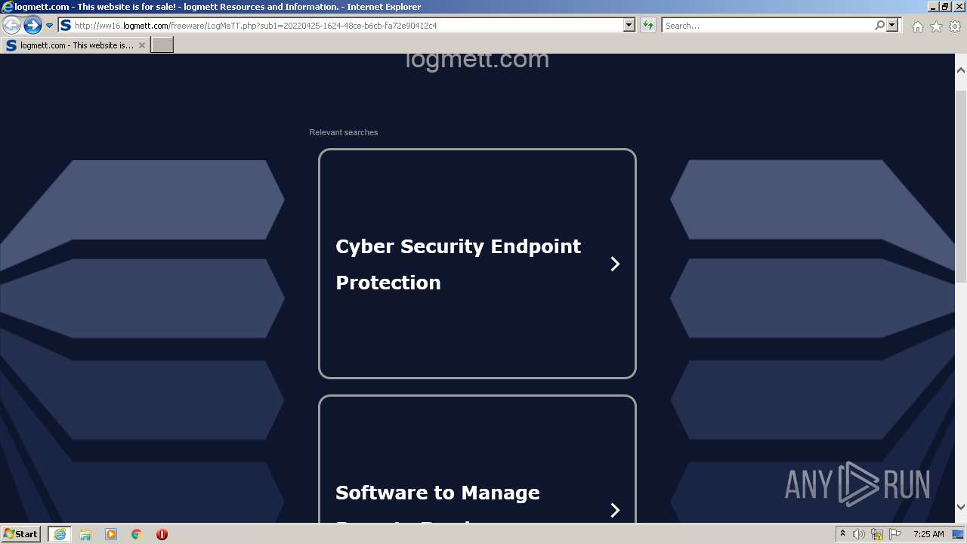Open the search provider dropdown arrow
The width and height of the screenshot is (967, 544).
click(892, 25)
